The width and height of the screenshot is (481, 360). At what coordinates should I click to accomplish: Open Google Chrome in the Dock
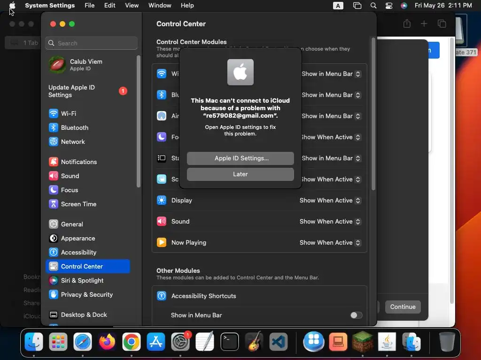coord(132,342)
